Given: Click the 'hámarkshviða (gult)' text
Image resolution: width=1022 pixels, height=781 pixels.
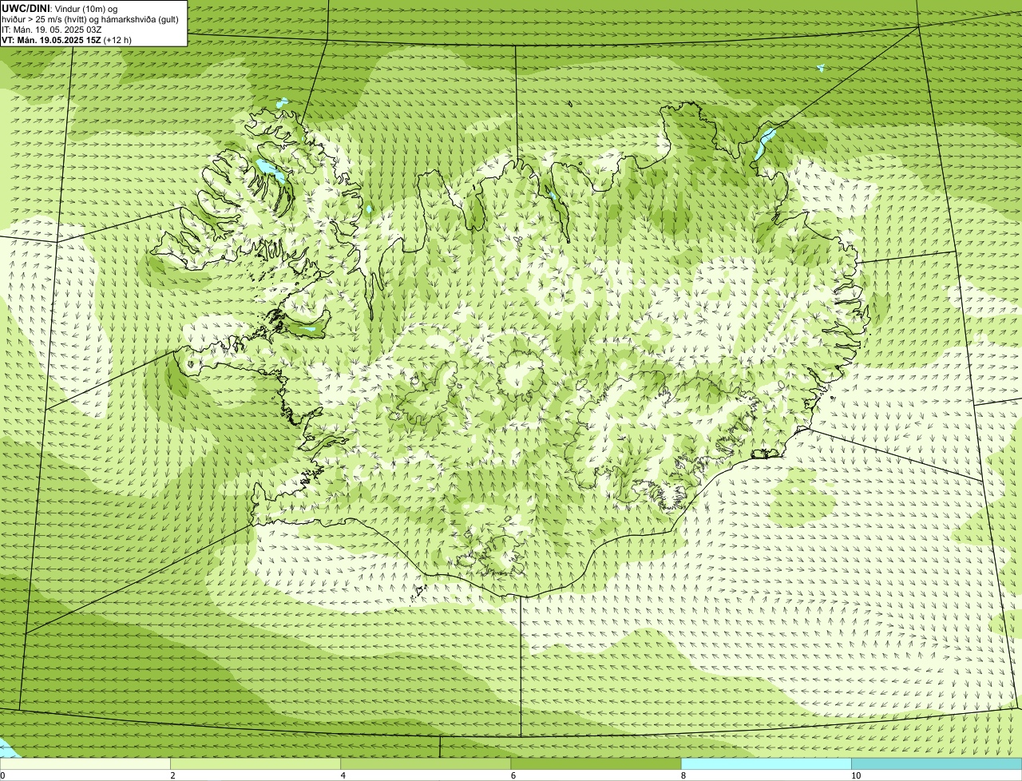Looking at the screenshot, I should pos(140,18).
